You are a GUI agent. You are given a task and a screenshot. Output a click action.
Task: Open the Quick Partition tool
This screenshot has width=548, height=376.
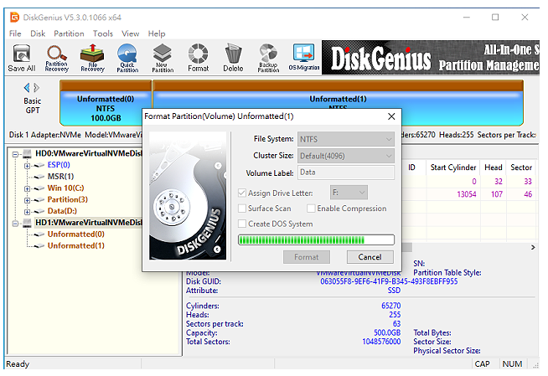click(x=127, y=58)
